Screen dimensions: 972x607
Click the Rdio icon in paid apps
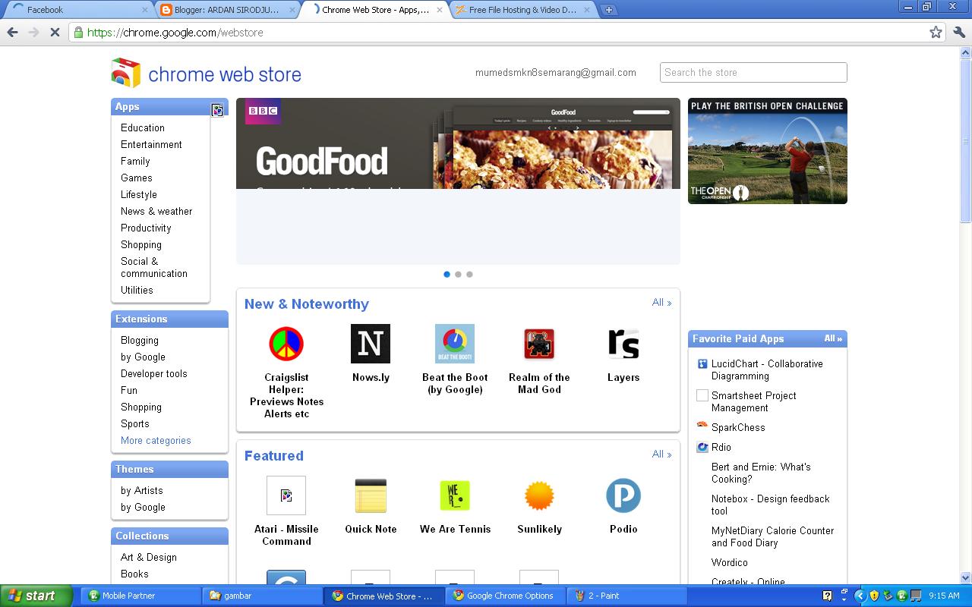702,448
